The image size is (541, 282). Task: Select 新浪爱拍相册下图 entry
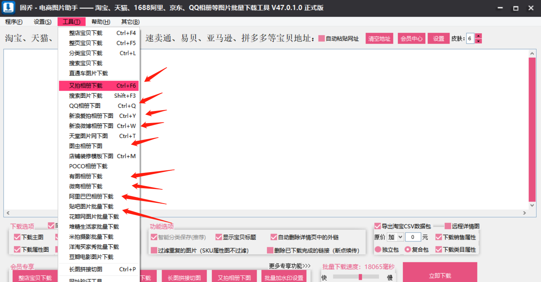(x=98, y=116)
